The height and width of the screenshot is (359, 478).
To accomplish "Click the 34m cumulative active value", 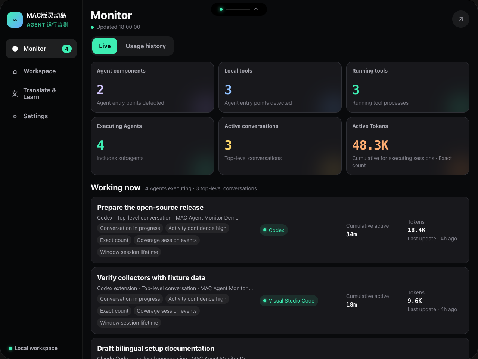I will click(x=351, y=234).
